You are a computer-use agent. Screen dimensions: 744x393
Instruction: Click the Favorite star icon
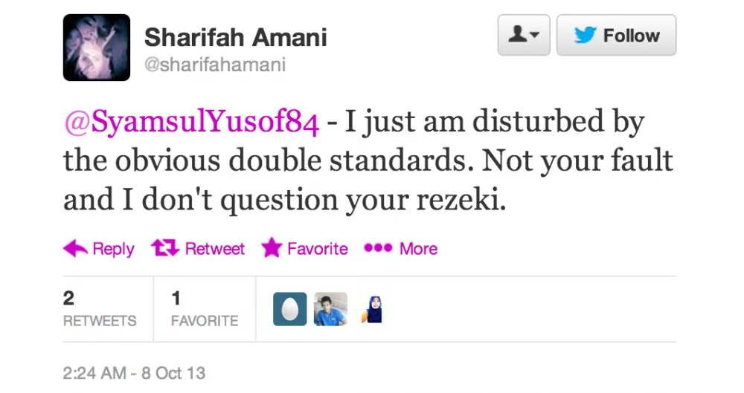(272, 248)
